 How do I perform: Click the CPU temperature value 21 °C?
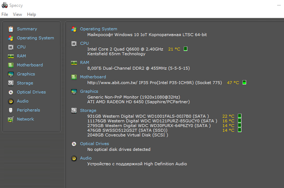(174, 49)
